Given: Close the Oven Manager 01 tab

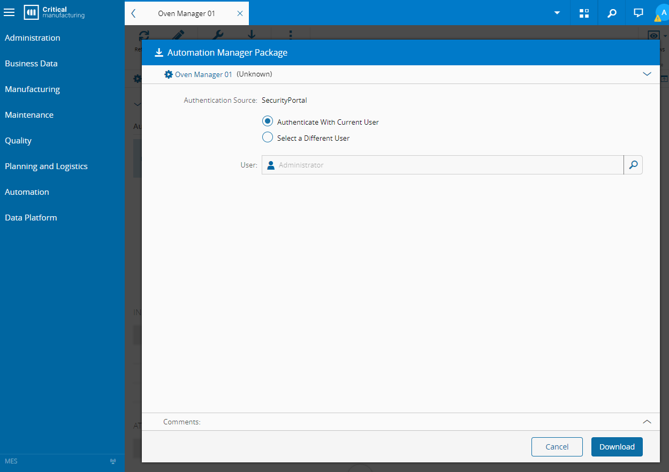Looking at the screenshot, I should coord(240,13).
